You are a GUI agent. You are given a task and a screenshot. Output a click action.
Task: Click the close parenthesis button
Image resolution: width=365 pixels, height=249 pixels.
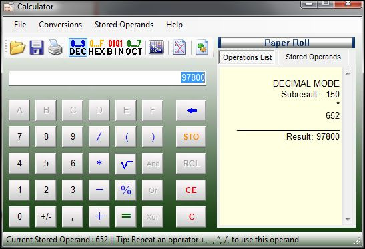152,136
